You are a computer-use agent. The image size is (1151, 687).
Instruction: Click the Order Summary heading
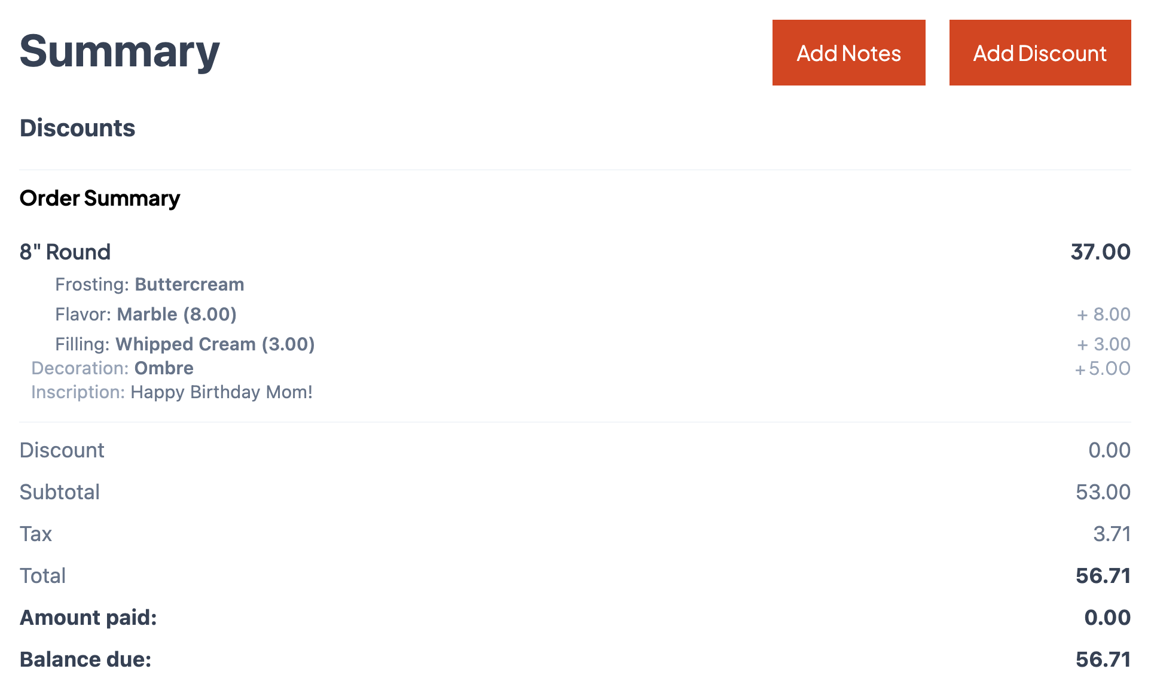[99, 198]
